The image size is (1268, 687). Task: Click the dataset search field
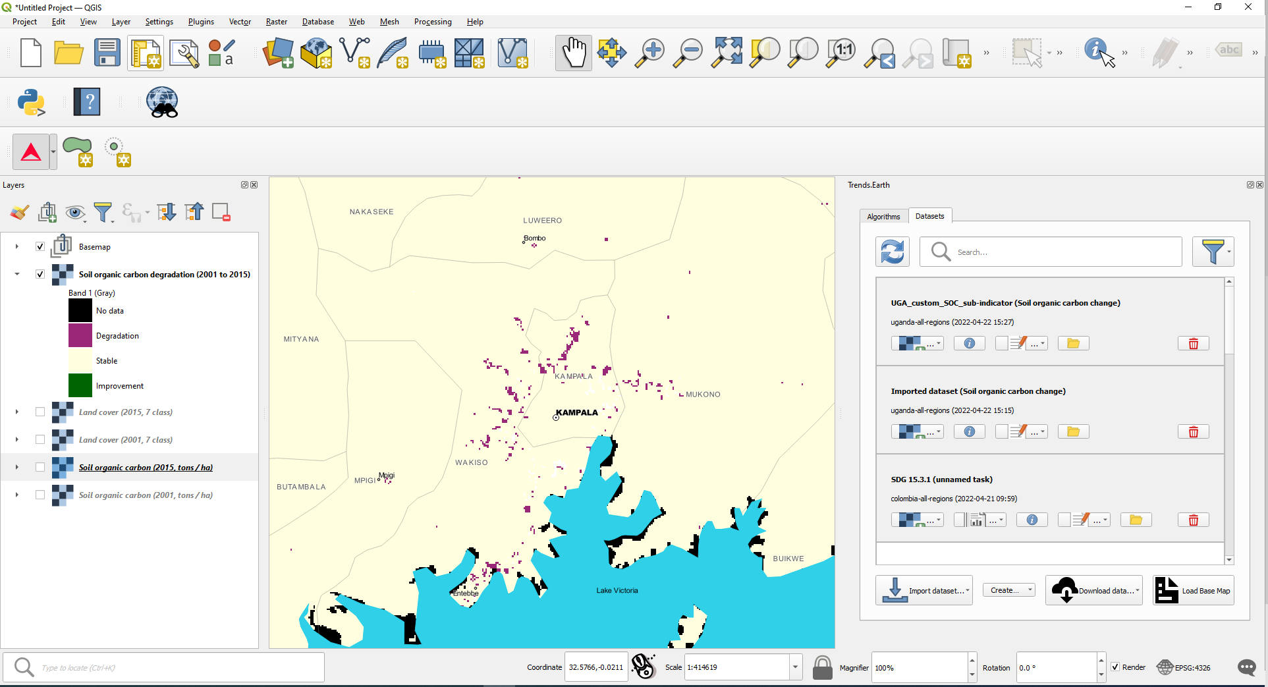click(x=1050, y=252)
